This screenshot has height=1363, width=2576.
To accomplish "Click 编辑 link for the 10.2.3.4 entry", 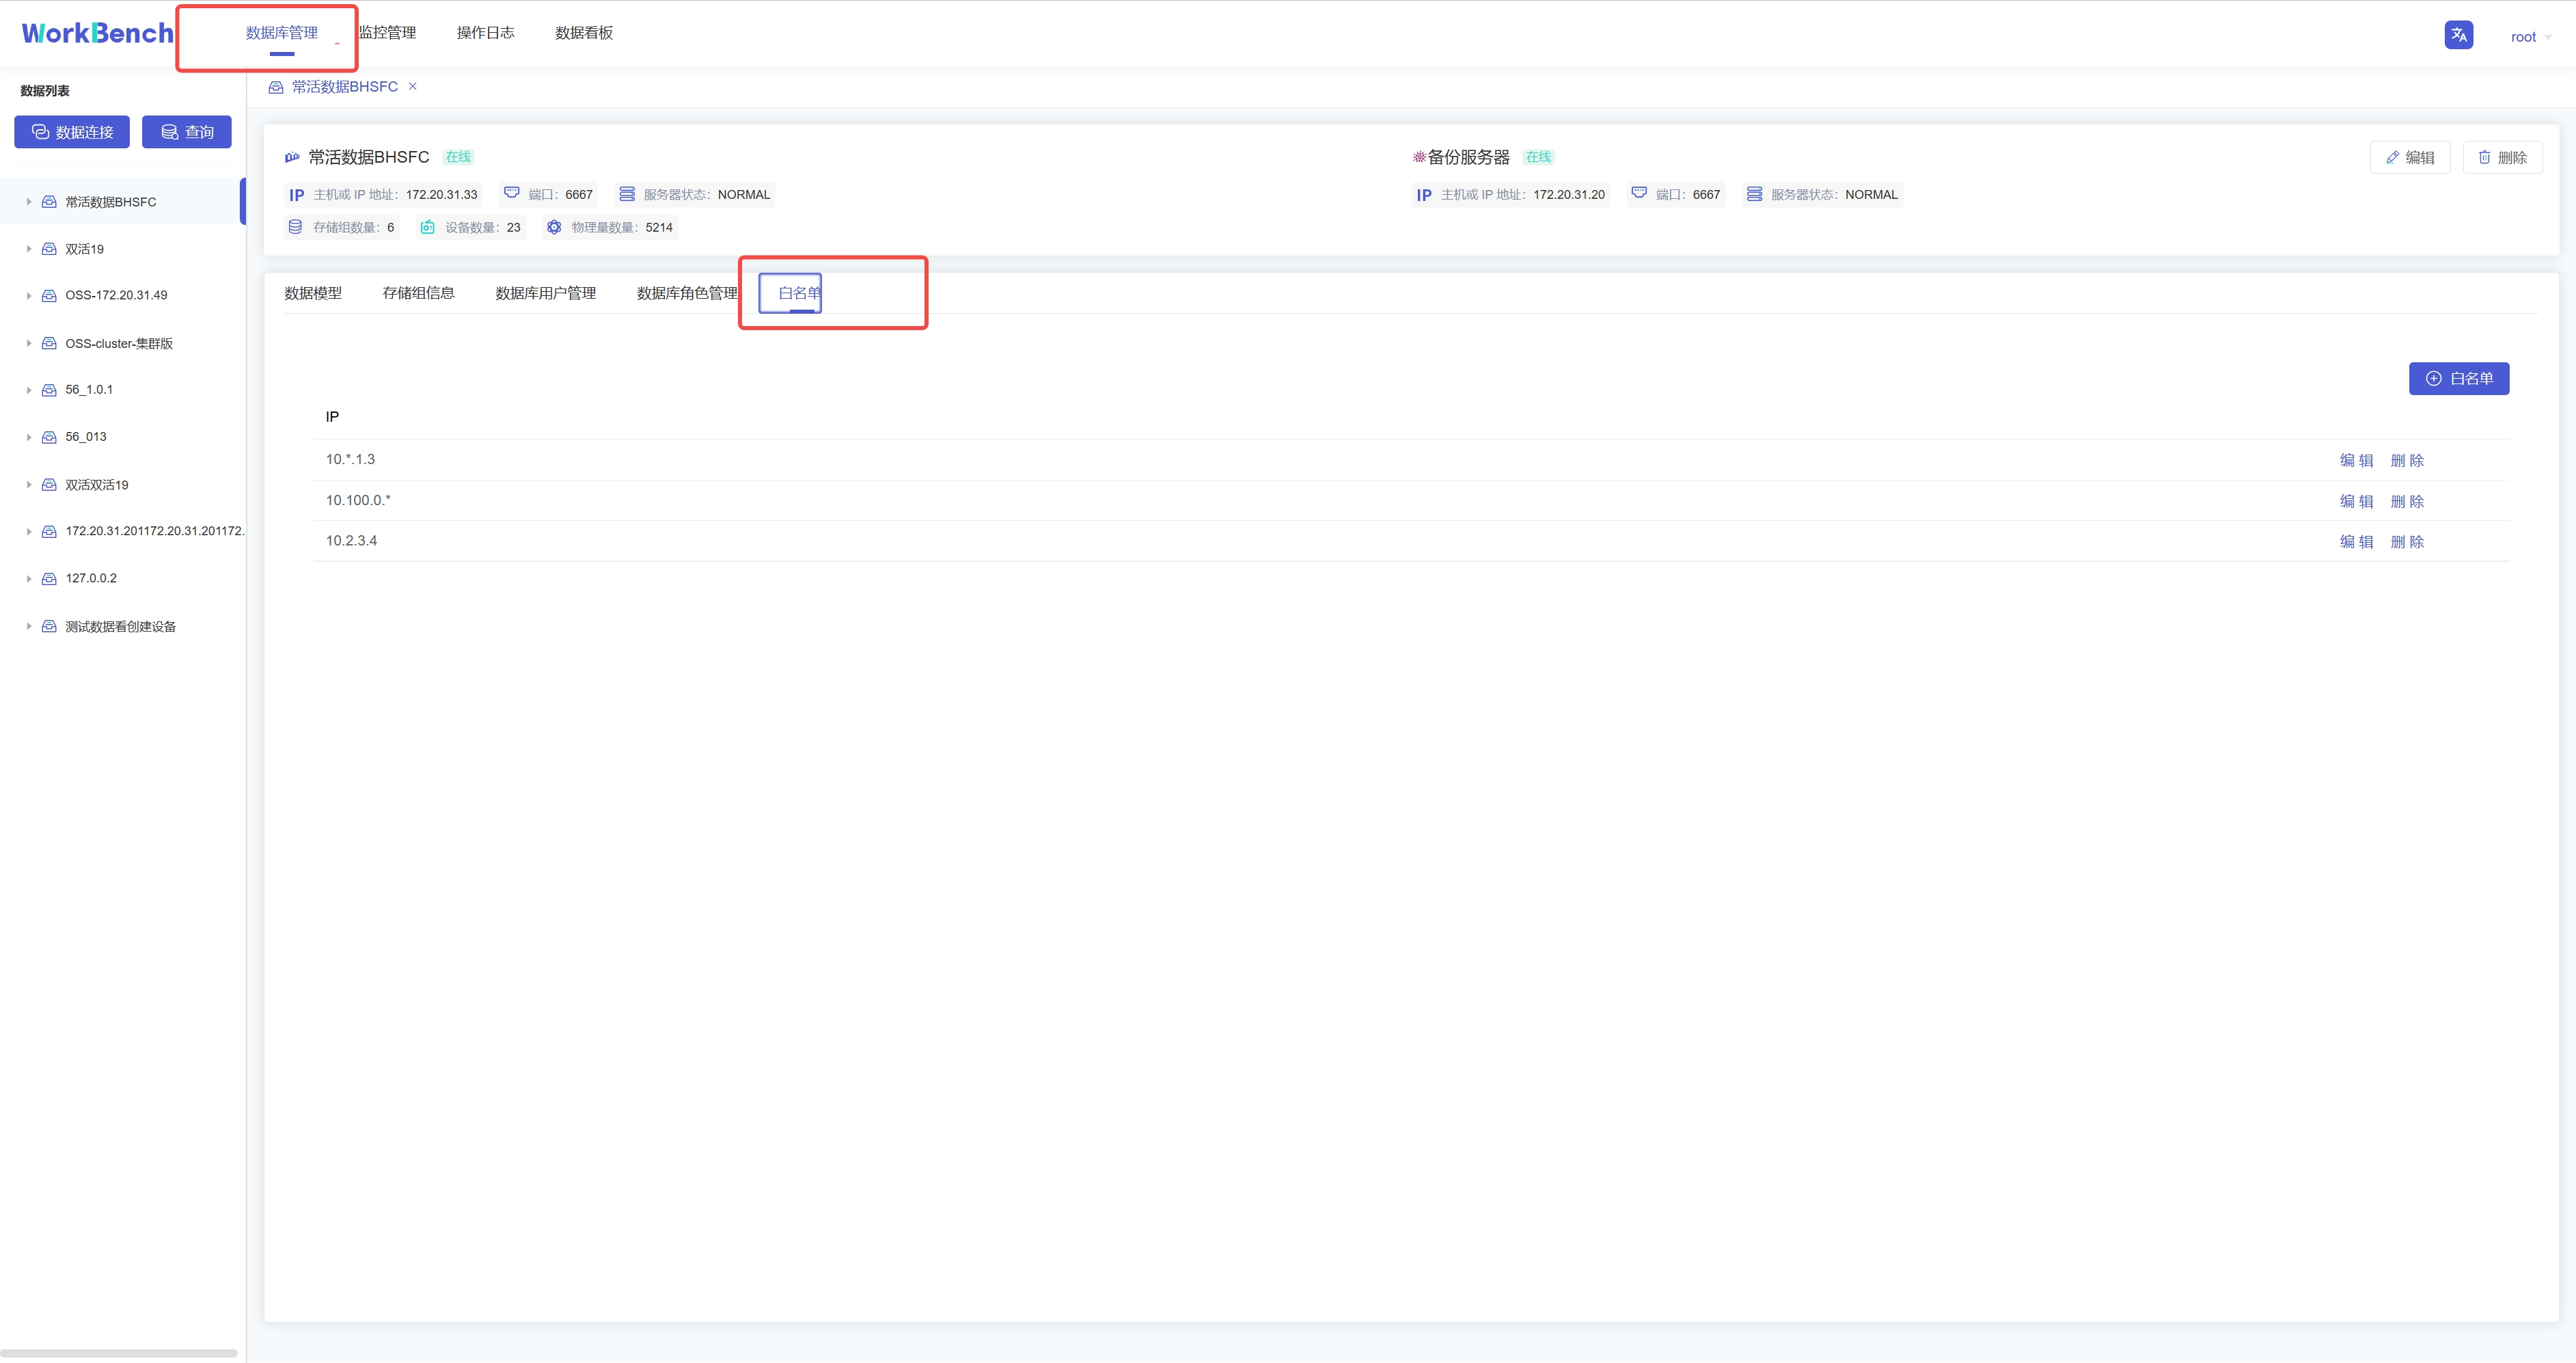I will [2357, 541].
